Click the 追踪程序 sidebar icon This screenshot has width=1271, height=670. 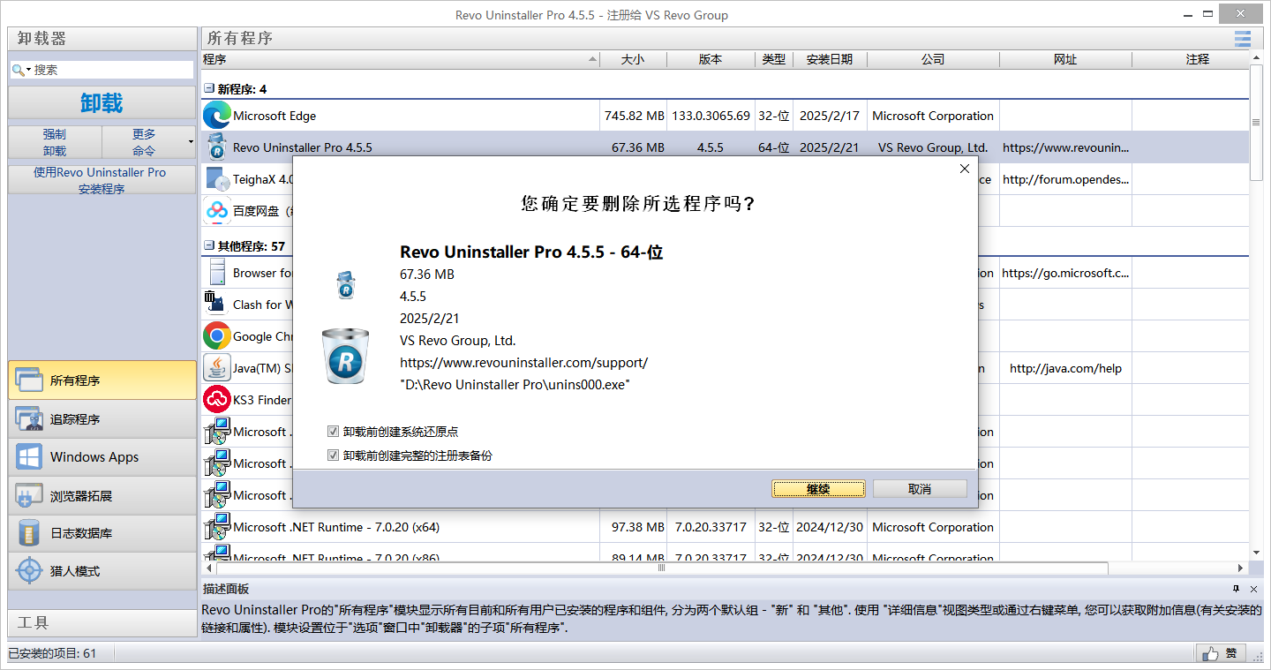pos(29,419)
